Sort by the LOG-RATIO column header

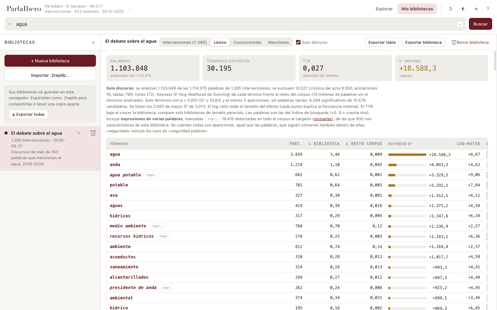click(x=468, y=144)
